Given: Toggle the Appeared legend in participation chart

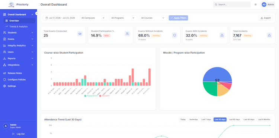Looking at the screenshot, I should point(91,96).
